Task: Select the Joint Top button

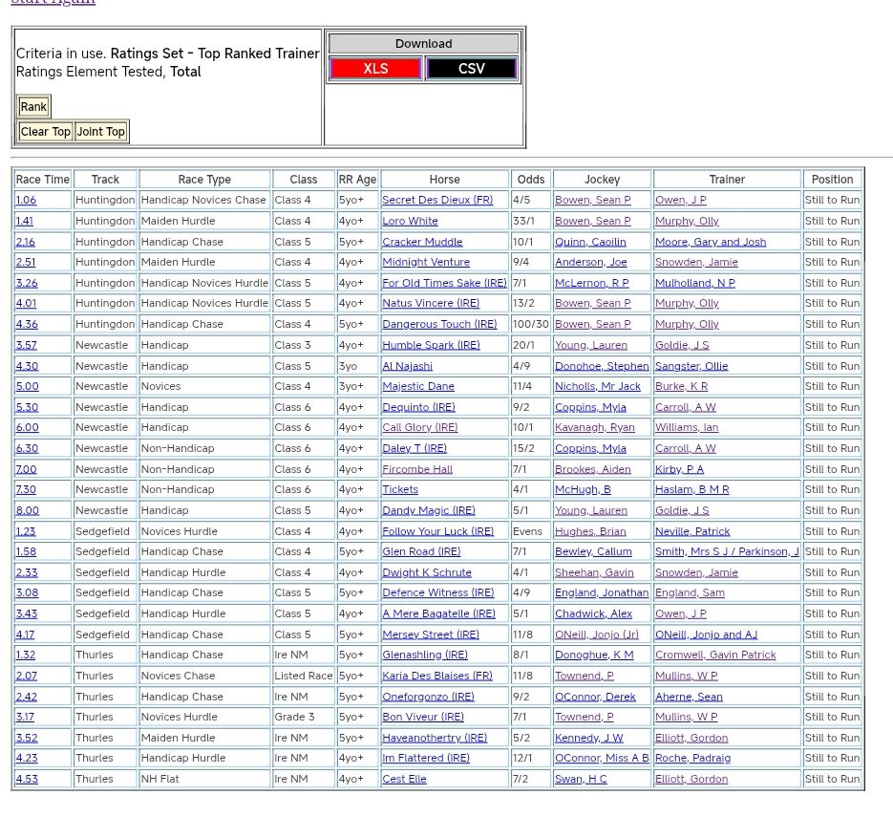Action: [x=101, y=132]
